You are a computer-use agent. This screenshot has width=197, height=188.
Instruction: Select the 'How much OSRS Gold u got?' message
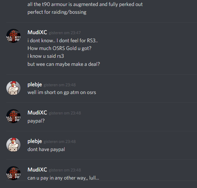pyautogui.click(x=60, y=48)
